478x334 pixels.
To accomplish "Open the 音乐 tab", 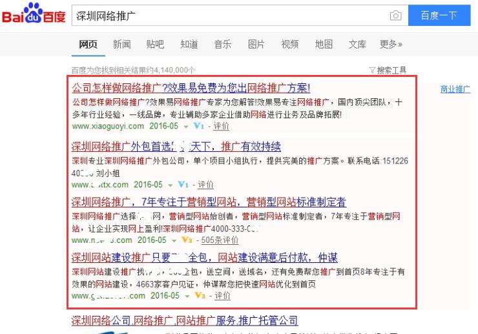I will (223, 44).
